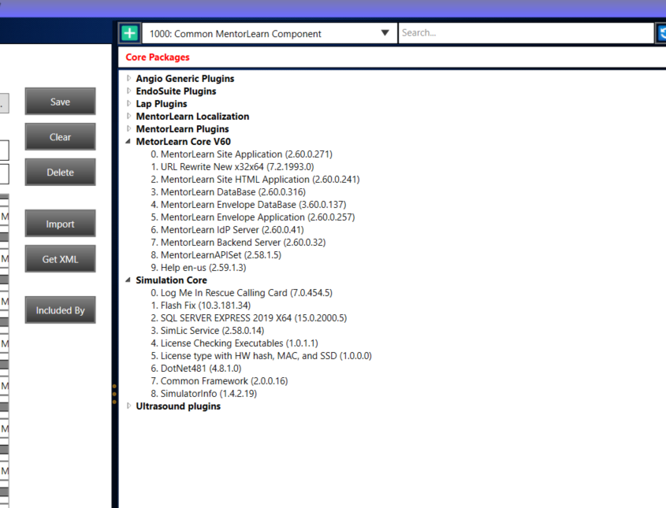
Task: Select MentorLearn IdP Server (2.60.0.41)
Action: (227, 230)
